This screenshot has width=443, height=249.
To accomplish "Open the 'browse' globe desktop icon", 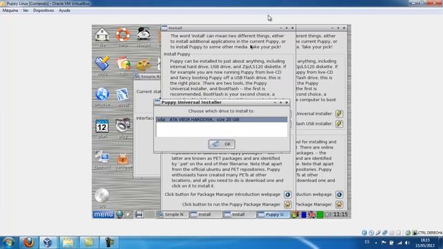I will tap(102, 94).
